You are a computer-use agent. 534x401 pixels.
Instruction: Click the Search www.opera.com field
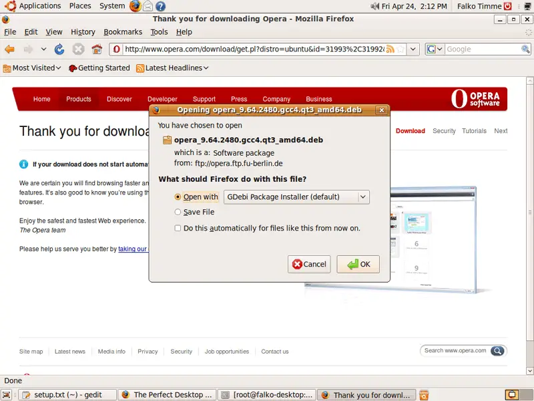[455, 351]
